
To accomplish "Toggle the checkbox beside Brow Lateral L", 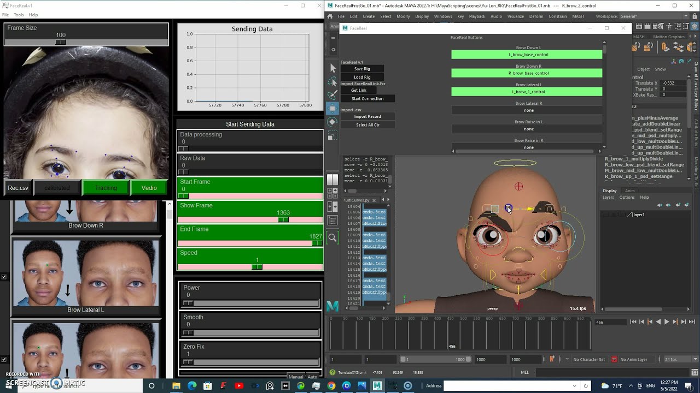I will click(x=4, y=277).
